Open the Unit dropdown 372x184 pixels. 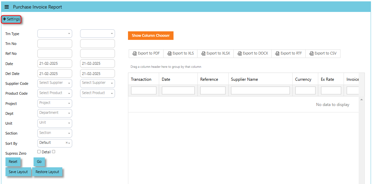[55, 123]
